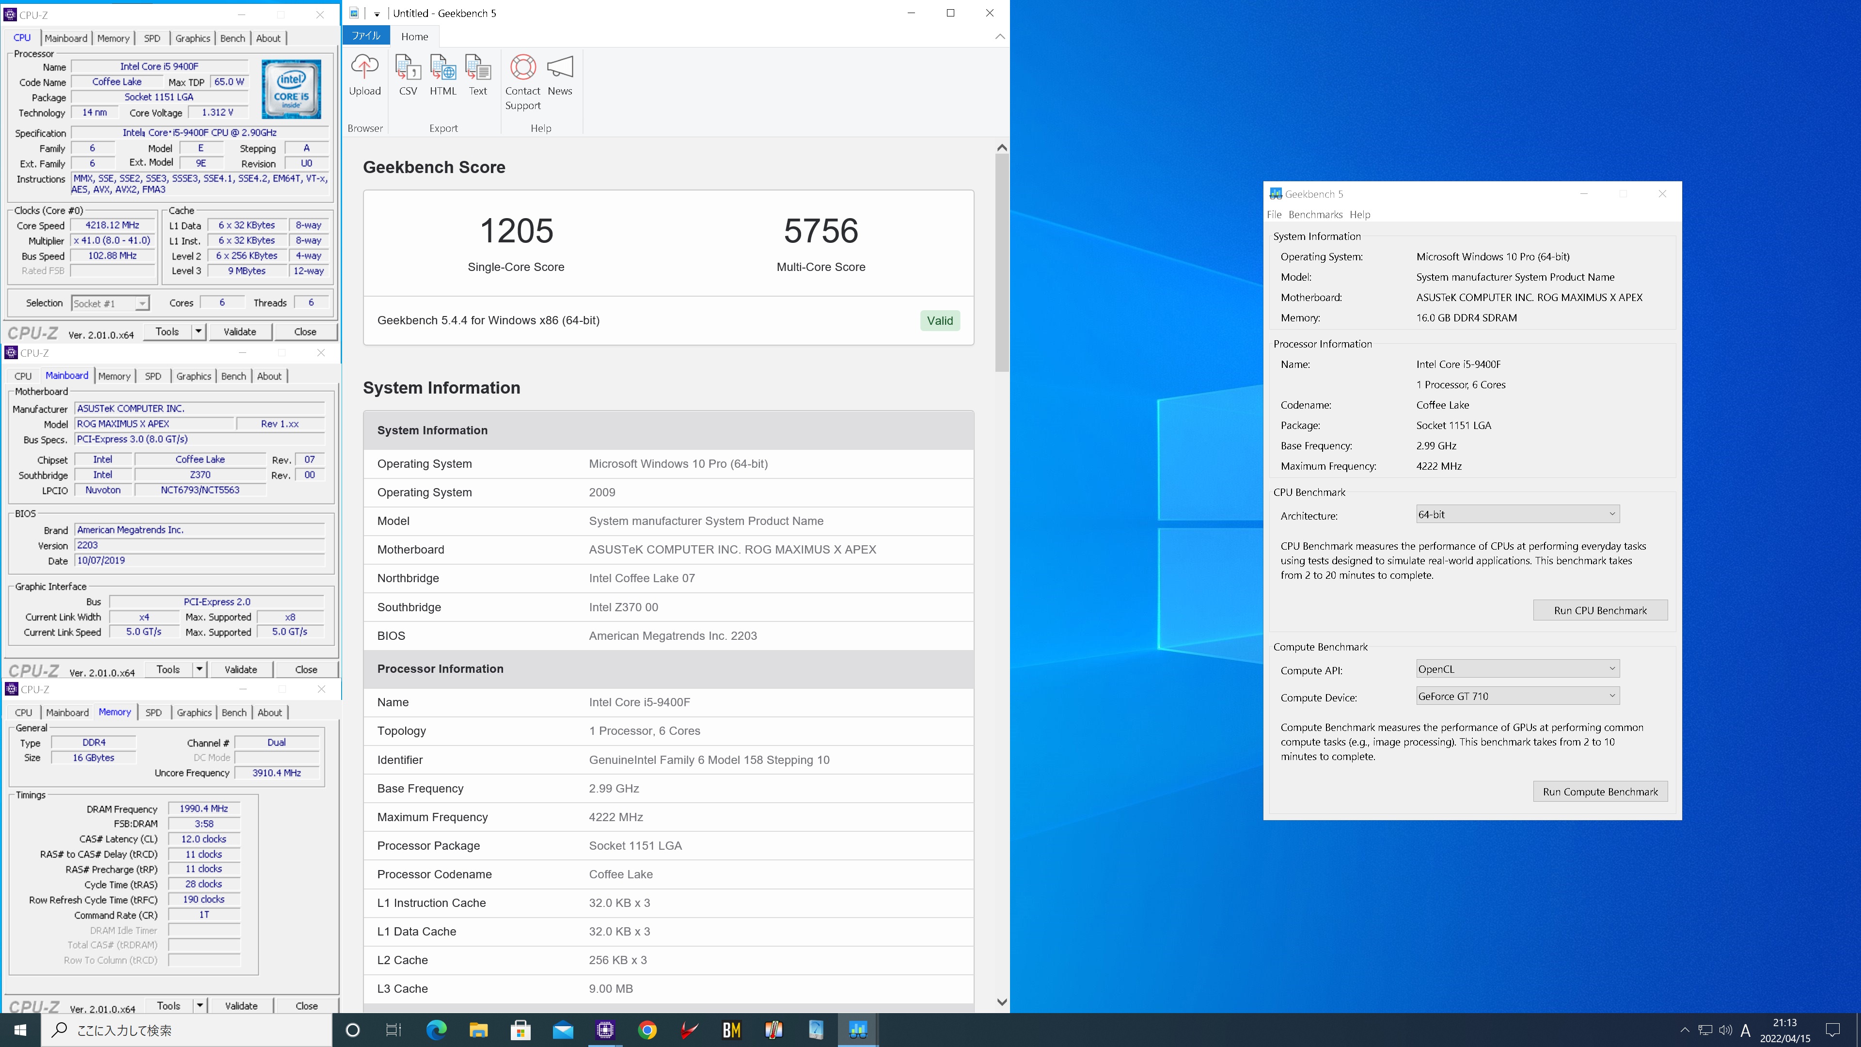Click Tools button in the Memory CPU-Z window
This screenshot has height=1047, width=1861.
click(168, 1005)
